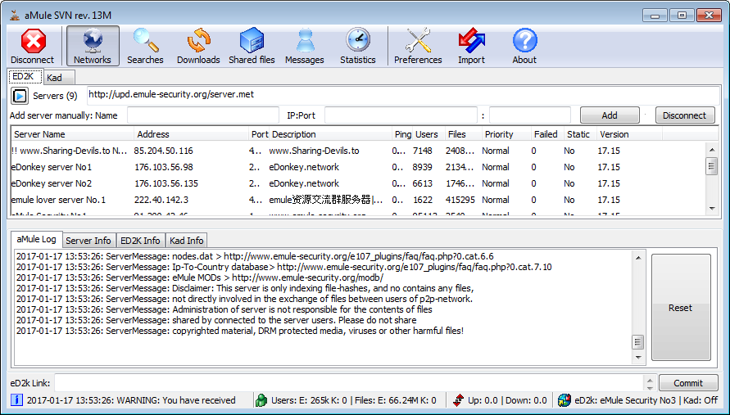Click the Disconnect toolbar icon
Screen dimensions: 730x415
click(33, 46)
